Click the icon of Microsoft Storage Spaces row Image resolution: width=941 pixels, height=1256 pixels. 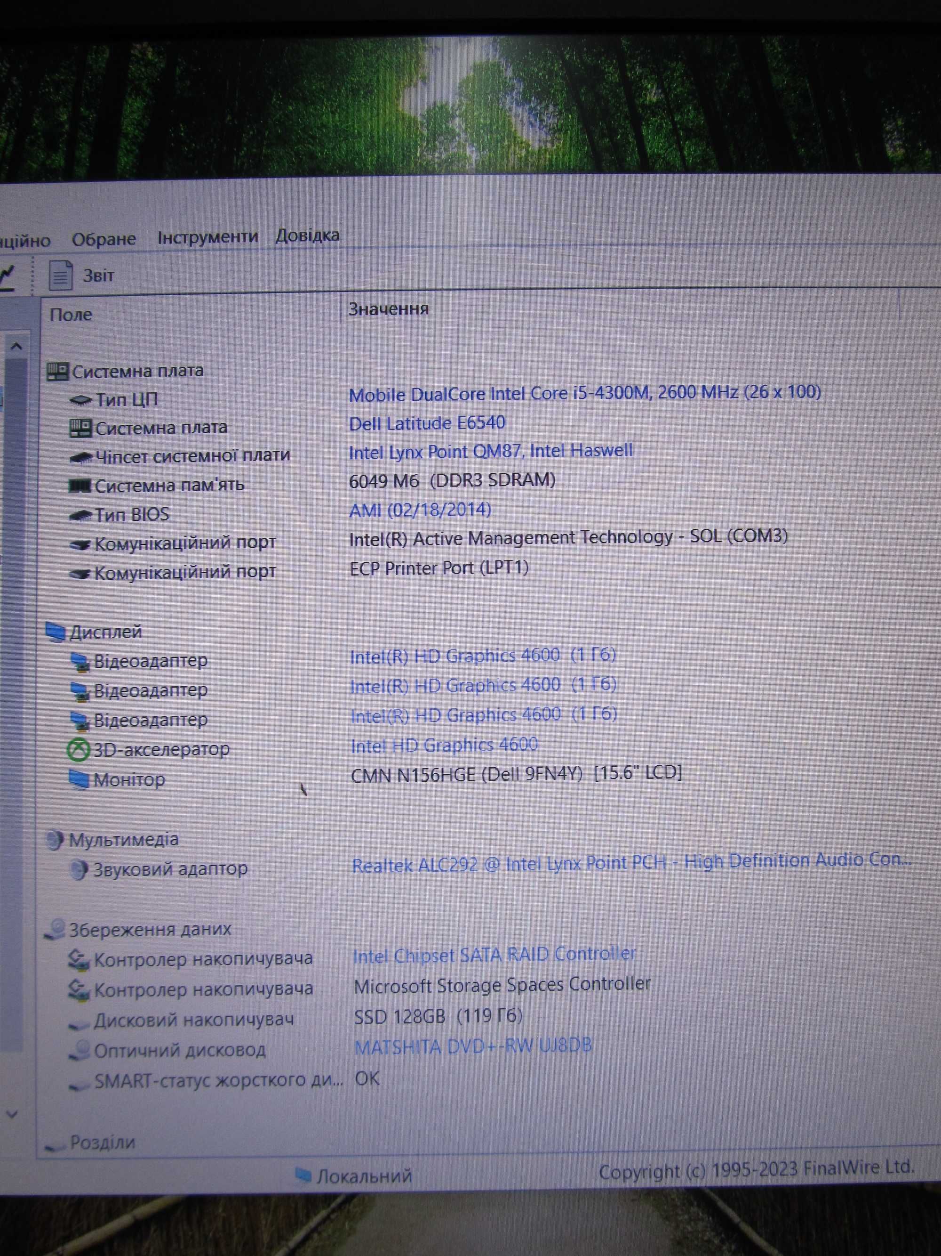pyautogui.click(x=78, y=990)
